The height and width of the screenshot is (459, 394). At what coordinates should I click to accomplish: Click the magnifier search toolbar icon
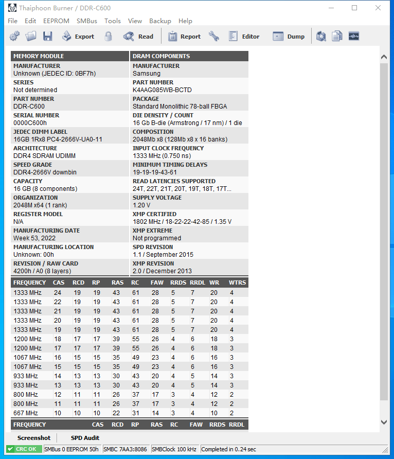[x=321, y=37]
